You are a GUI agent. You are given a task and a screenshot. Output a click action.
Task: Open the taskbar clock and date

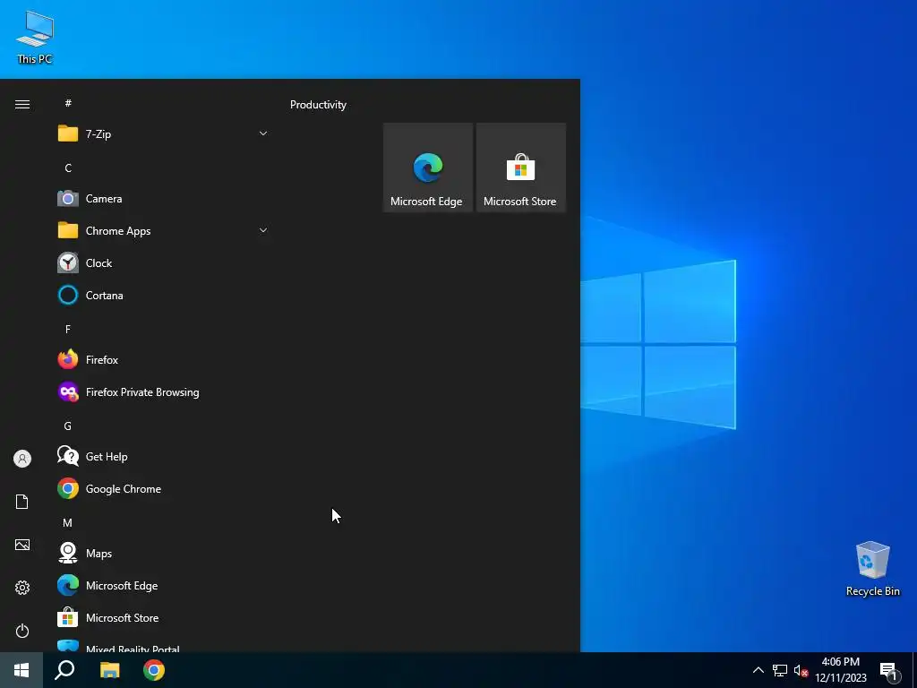coord(840,670)
